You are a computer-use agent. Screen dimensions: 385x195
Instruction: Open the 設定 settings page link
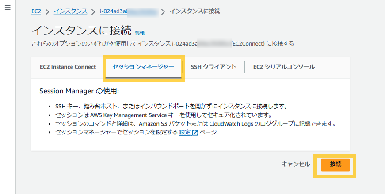(185, 132)
